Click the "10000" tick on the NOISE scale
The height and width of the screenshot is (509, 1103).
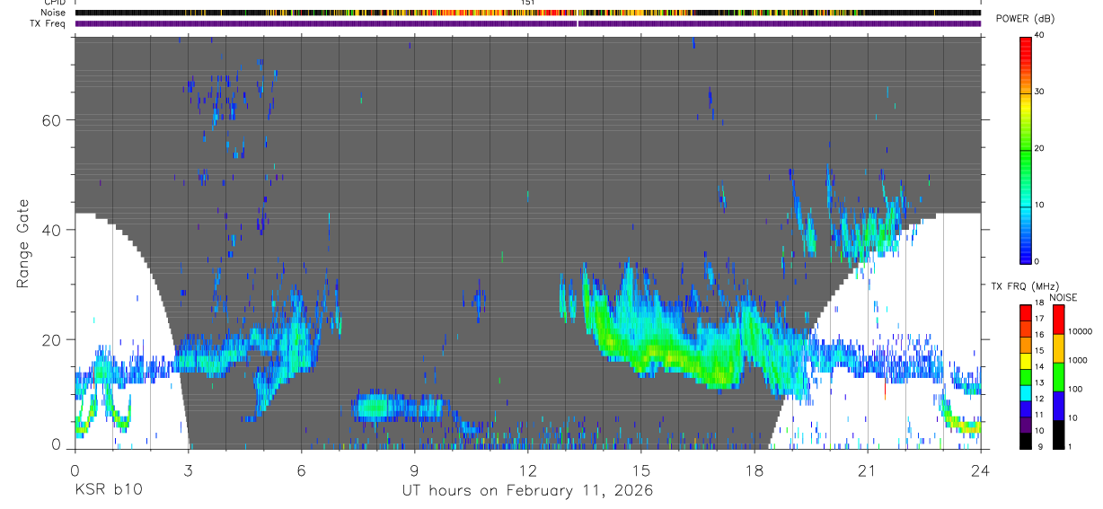[1081, 331]
